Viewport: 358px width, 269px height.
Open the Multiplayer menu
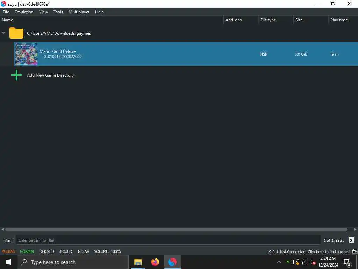tap(79, 12)
